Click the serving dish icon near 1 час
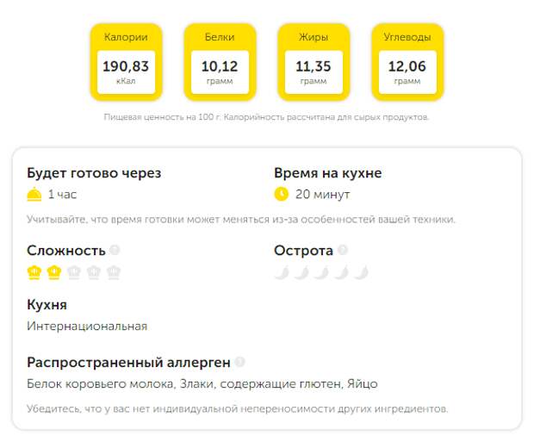The image size is (534, 442). pyautogui.click(x=34, y=195)
